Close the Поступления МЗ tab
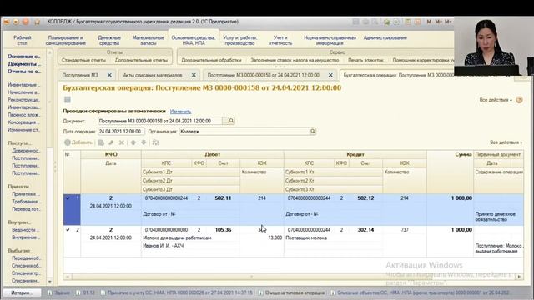 tap(109, 75)
